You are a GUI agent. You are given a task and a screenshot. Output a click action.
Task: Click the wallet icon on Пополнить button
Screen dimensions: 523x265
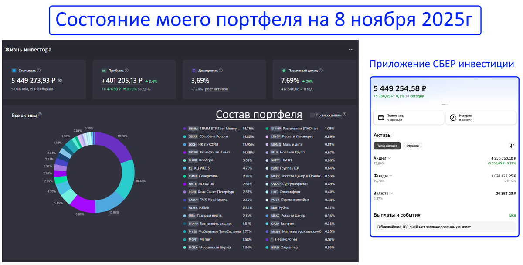[x=381, y=118]
